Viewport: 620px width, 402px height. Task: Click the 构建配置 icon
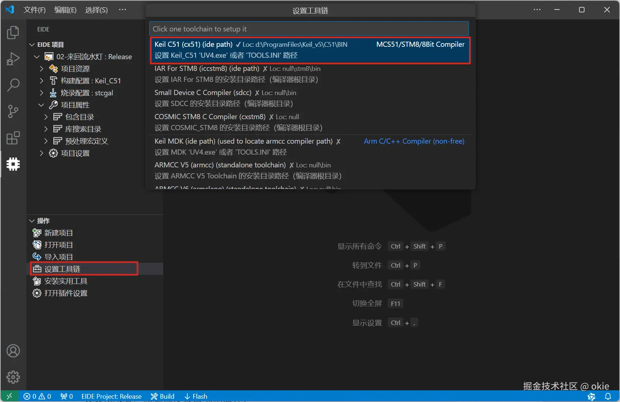coord(53,81)
